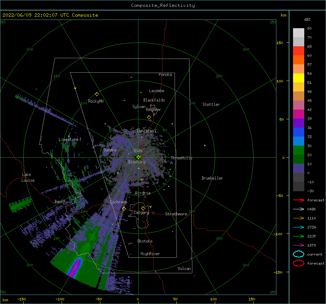Click the Ponoka town label
Viewport: 326px width, 304px height.
pos(165,74)
